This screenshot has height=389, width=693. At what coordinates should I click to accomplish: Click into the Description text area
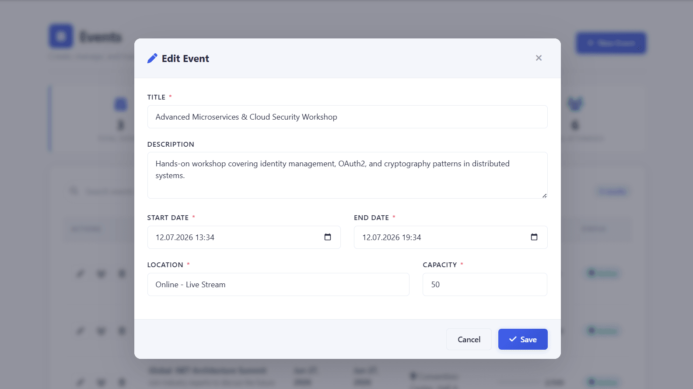[347, 176]
